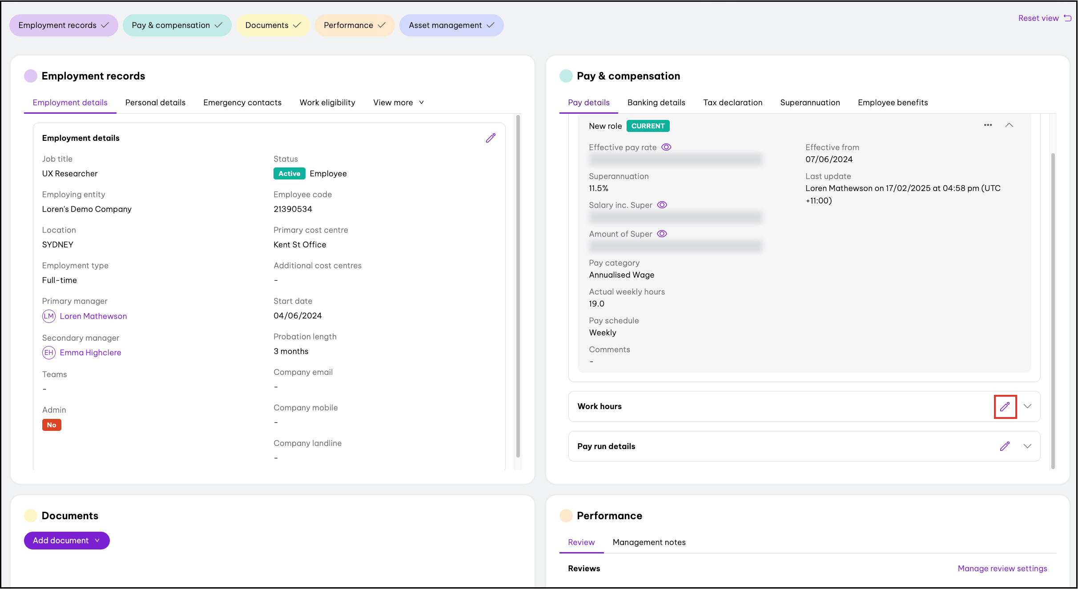
Task: Click the purple circle beside Employment records heading
Action: coord(31,76)
